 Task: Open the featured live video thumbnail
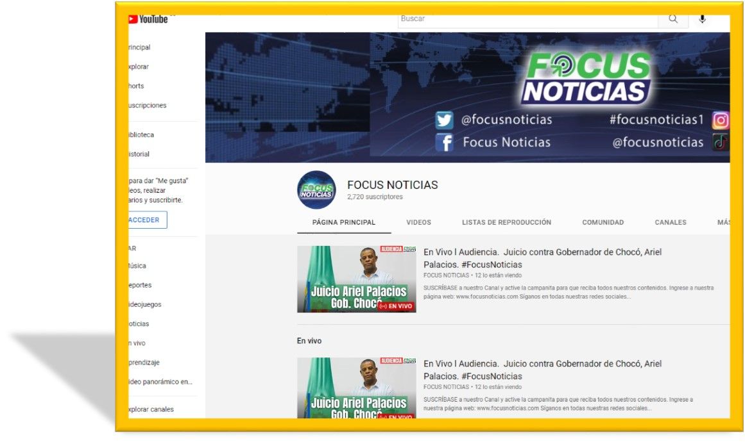[x=356, y=279]
